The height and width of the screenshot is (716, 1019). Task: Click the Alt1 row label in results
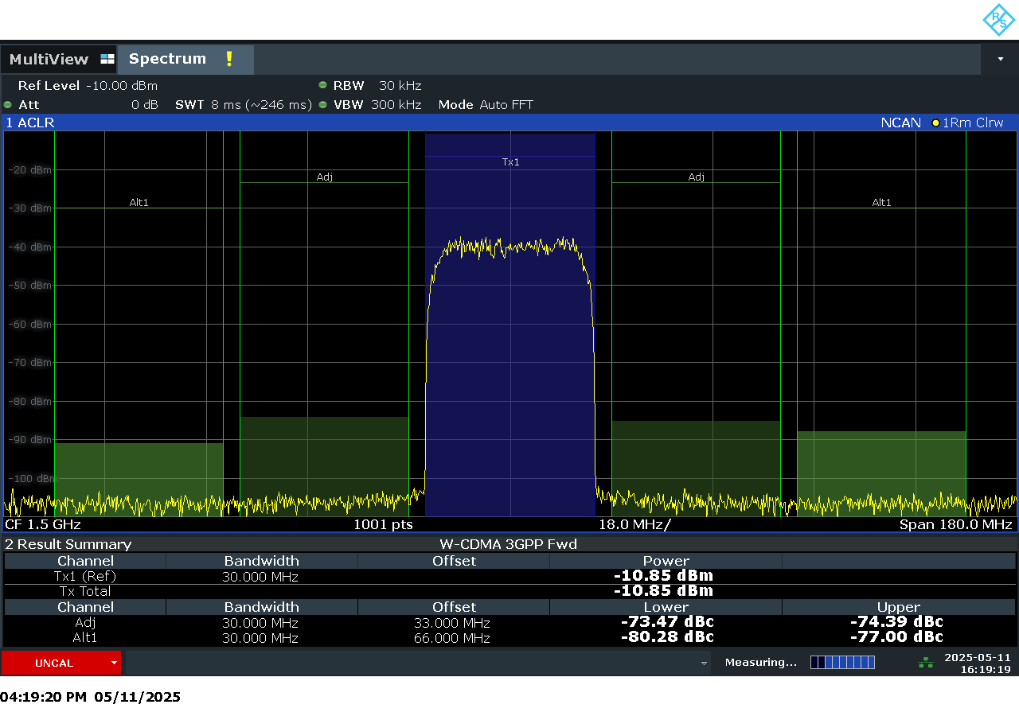85,638
